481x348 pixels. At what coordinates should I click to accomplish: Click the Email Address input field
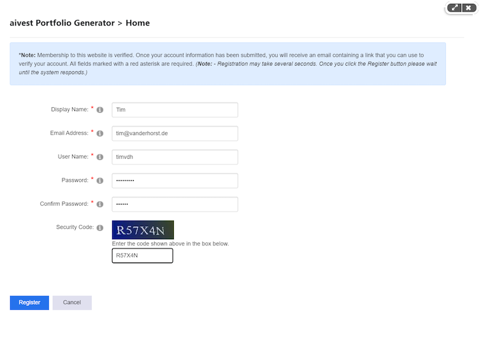175,133
